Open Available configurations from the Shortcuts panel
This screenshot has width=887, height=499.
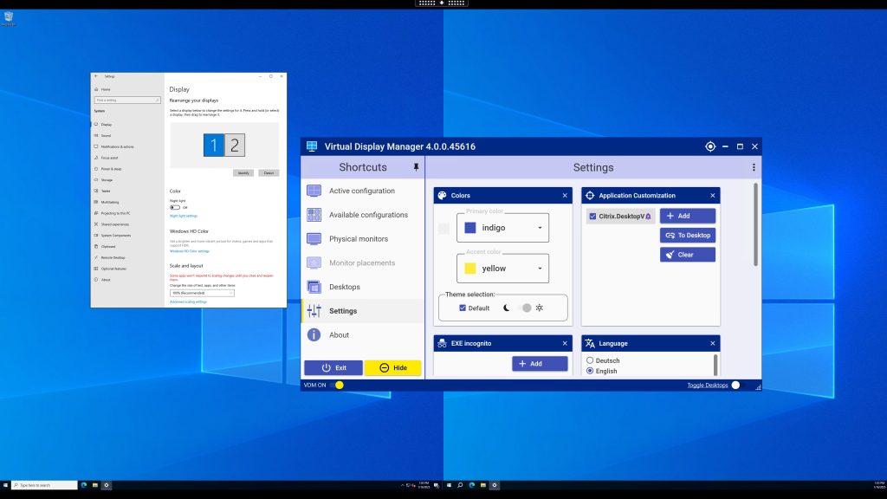click(314, 215)
